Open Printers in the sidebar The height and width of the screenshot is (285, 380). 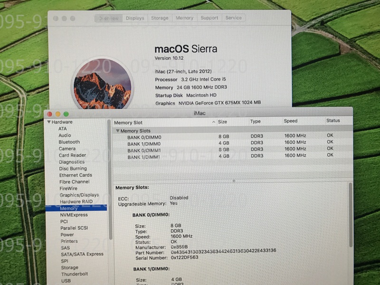pos(69,241)
